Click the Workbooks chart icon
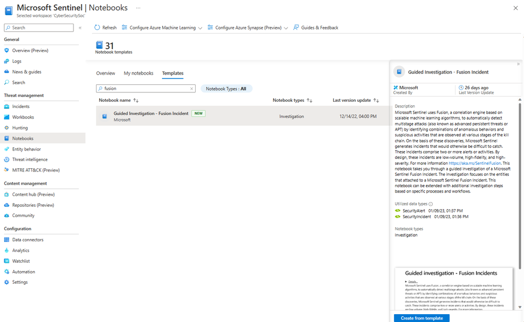The width and height of the screenshot is (524, 322). click(x=7, y=117)
